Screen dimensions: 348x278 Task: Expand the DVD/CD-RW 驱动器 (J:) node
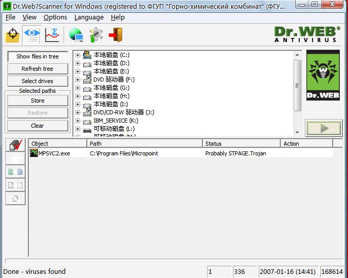(x=78, y=112)
